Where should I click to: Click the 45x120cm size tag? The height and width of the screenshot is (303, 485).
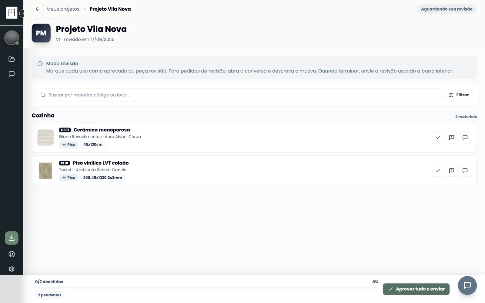[93, 145]
